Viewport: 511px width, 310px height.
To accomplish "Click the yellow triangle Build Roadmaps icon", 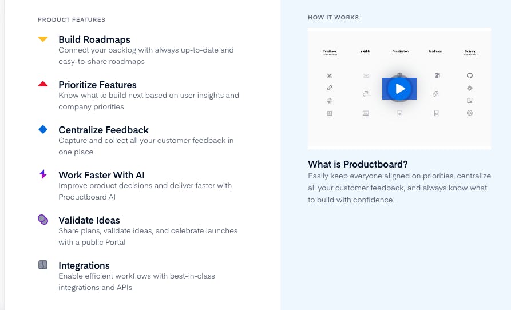I will 43,39.
